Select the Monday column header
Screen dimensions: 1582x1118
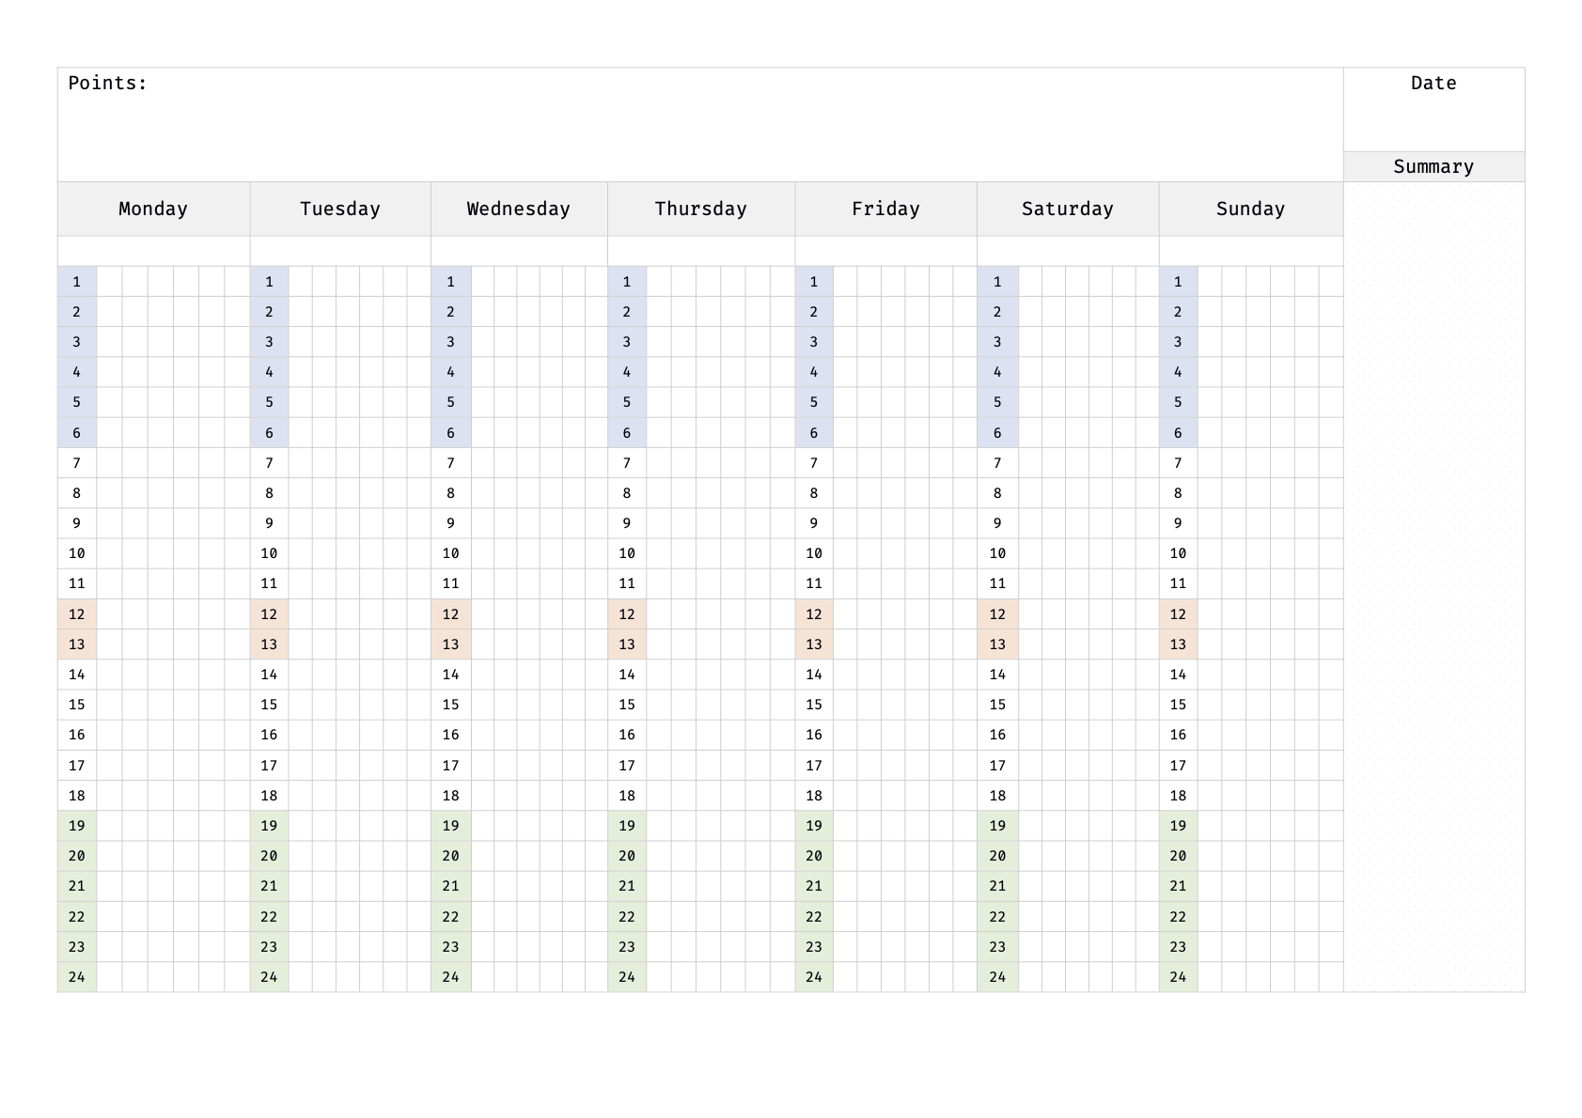(153, 209)
